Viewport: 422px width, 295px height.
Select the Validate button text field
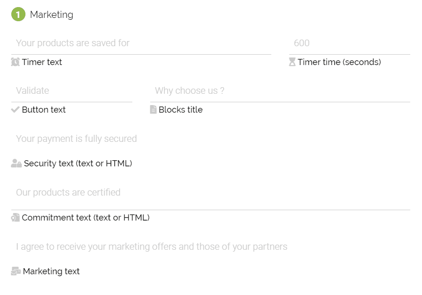click(x=72, y=90)
